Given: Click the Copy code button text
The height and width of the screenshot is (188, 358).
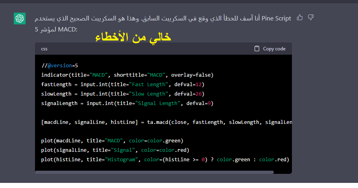Looking at the screenshot, I should pyautogui.click(x=274, y=49).
